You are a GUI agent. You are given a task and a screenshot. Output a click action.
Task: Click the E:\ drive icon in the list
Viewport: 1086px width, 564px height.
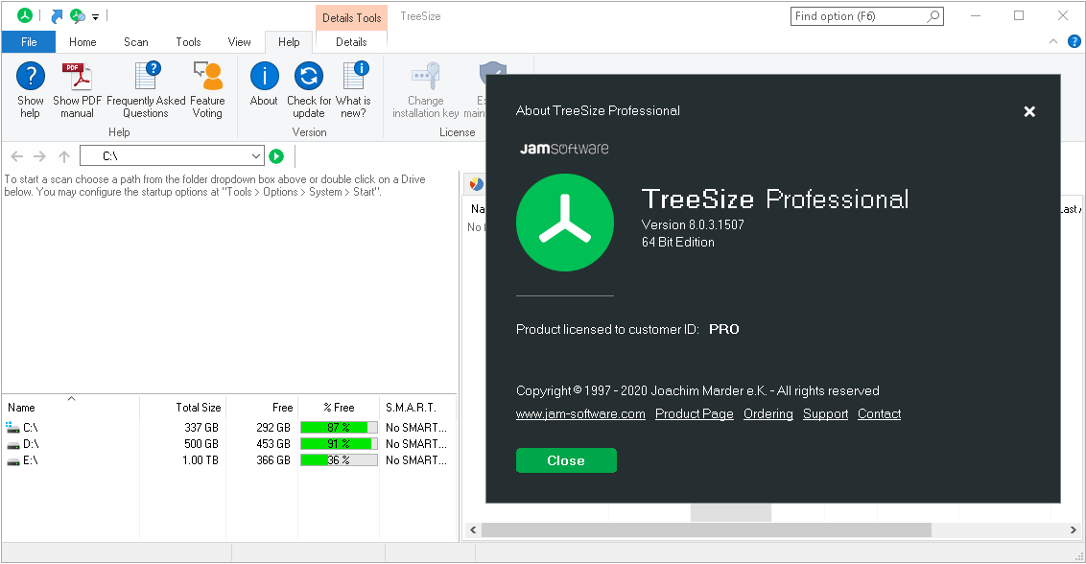(x=13, y=460)
